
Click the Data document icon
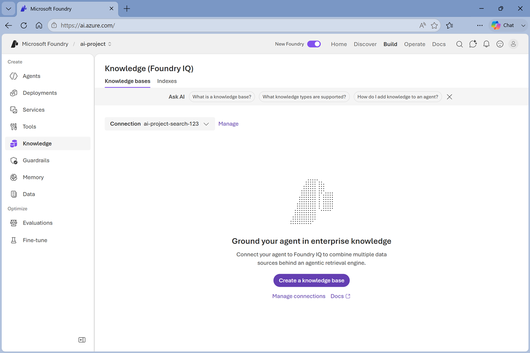click(x=14, y=194)
